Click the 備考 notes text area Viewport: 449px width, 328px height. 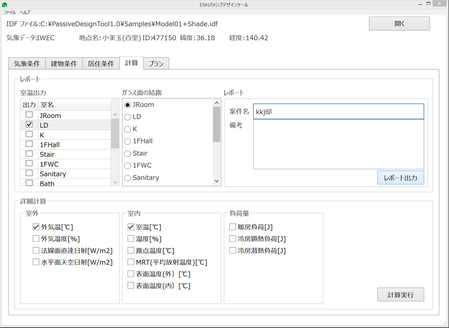tap(338, 144)
